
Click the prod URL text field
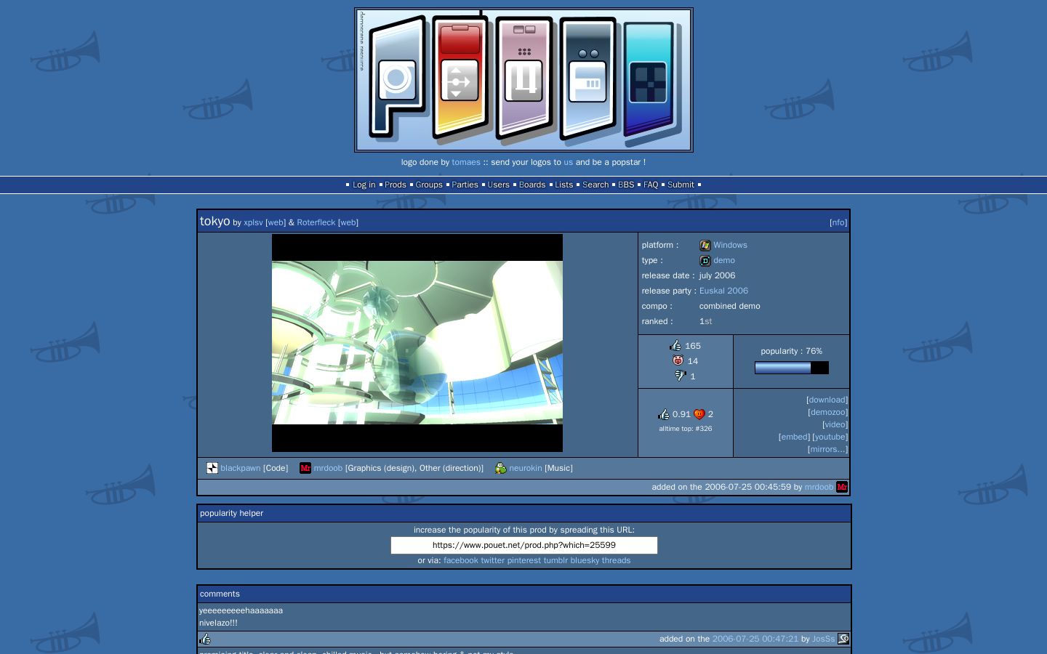(x=524, y=545)
